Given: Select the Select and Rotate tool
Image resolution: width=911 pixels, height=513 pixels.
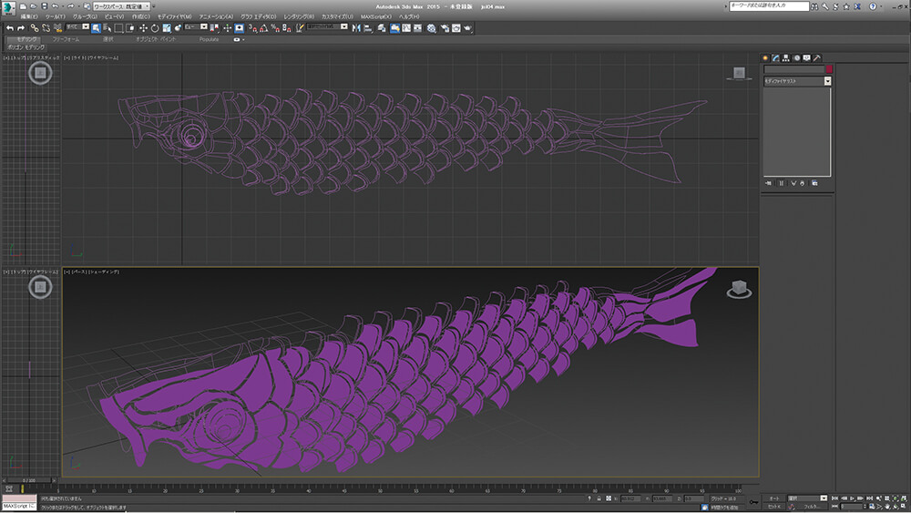Looking at the screenshot, I should coord(155,28).
